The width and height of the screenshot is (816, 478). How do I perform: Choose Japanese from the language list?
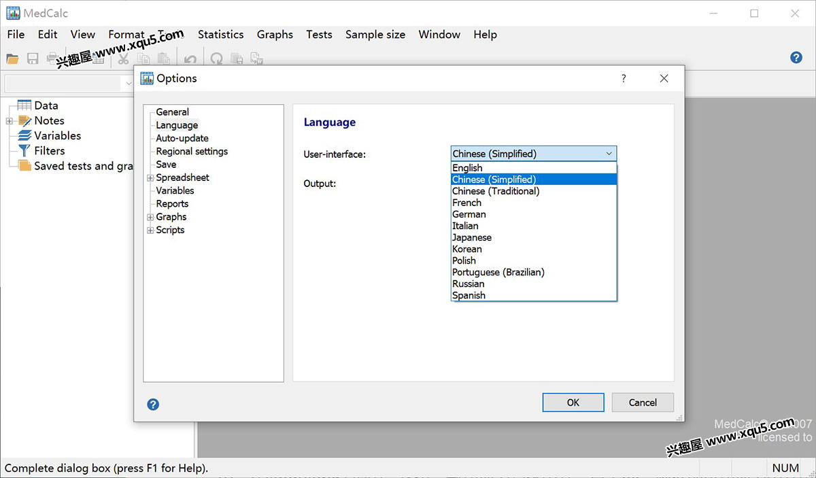tap(534, 237)
